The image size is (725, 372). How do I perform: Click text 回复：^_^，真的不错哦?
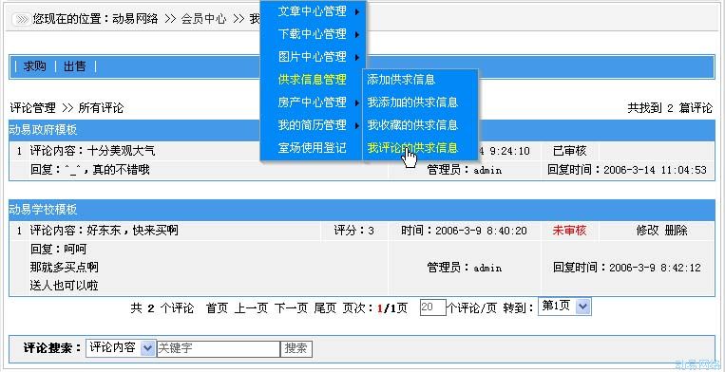[x=90, y=170]
